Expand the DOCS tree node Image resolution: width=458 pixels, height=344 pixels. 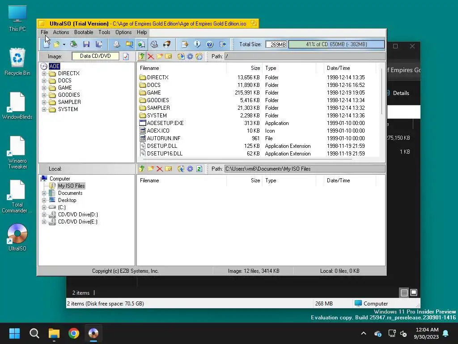click(x=44, y=81)
